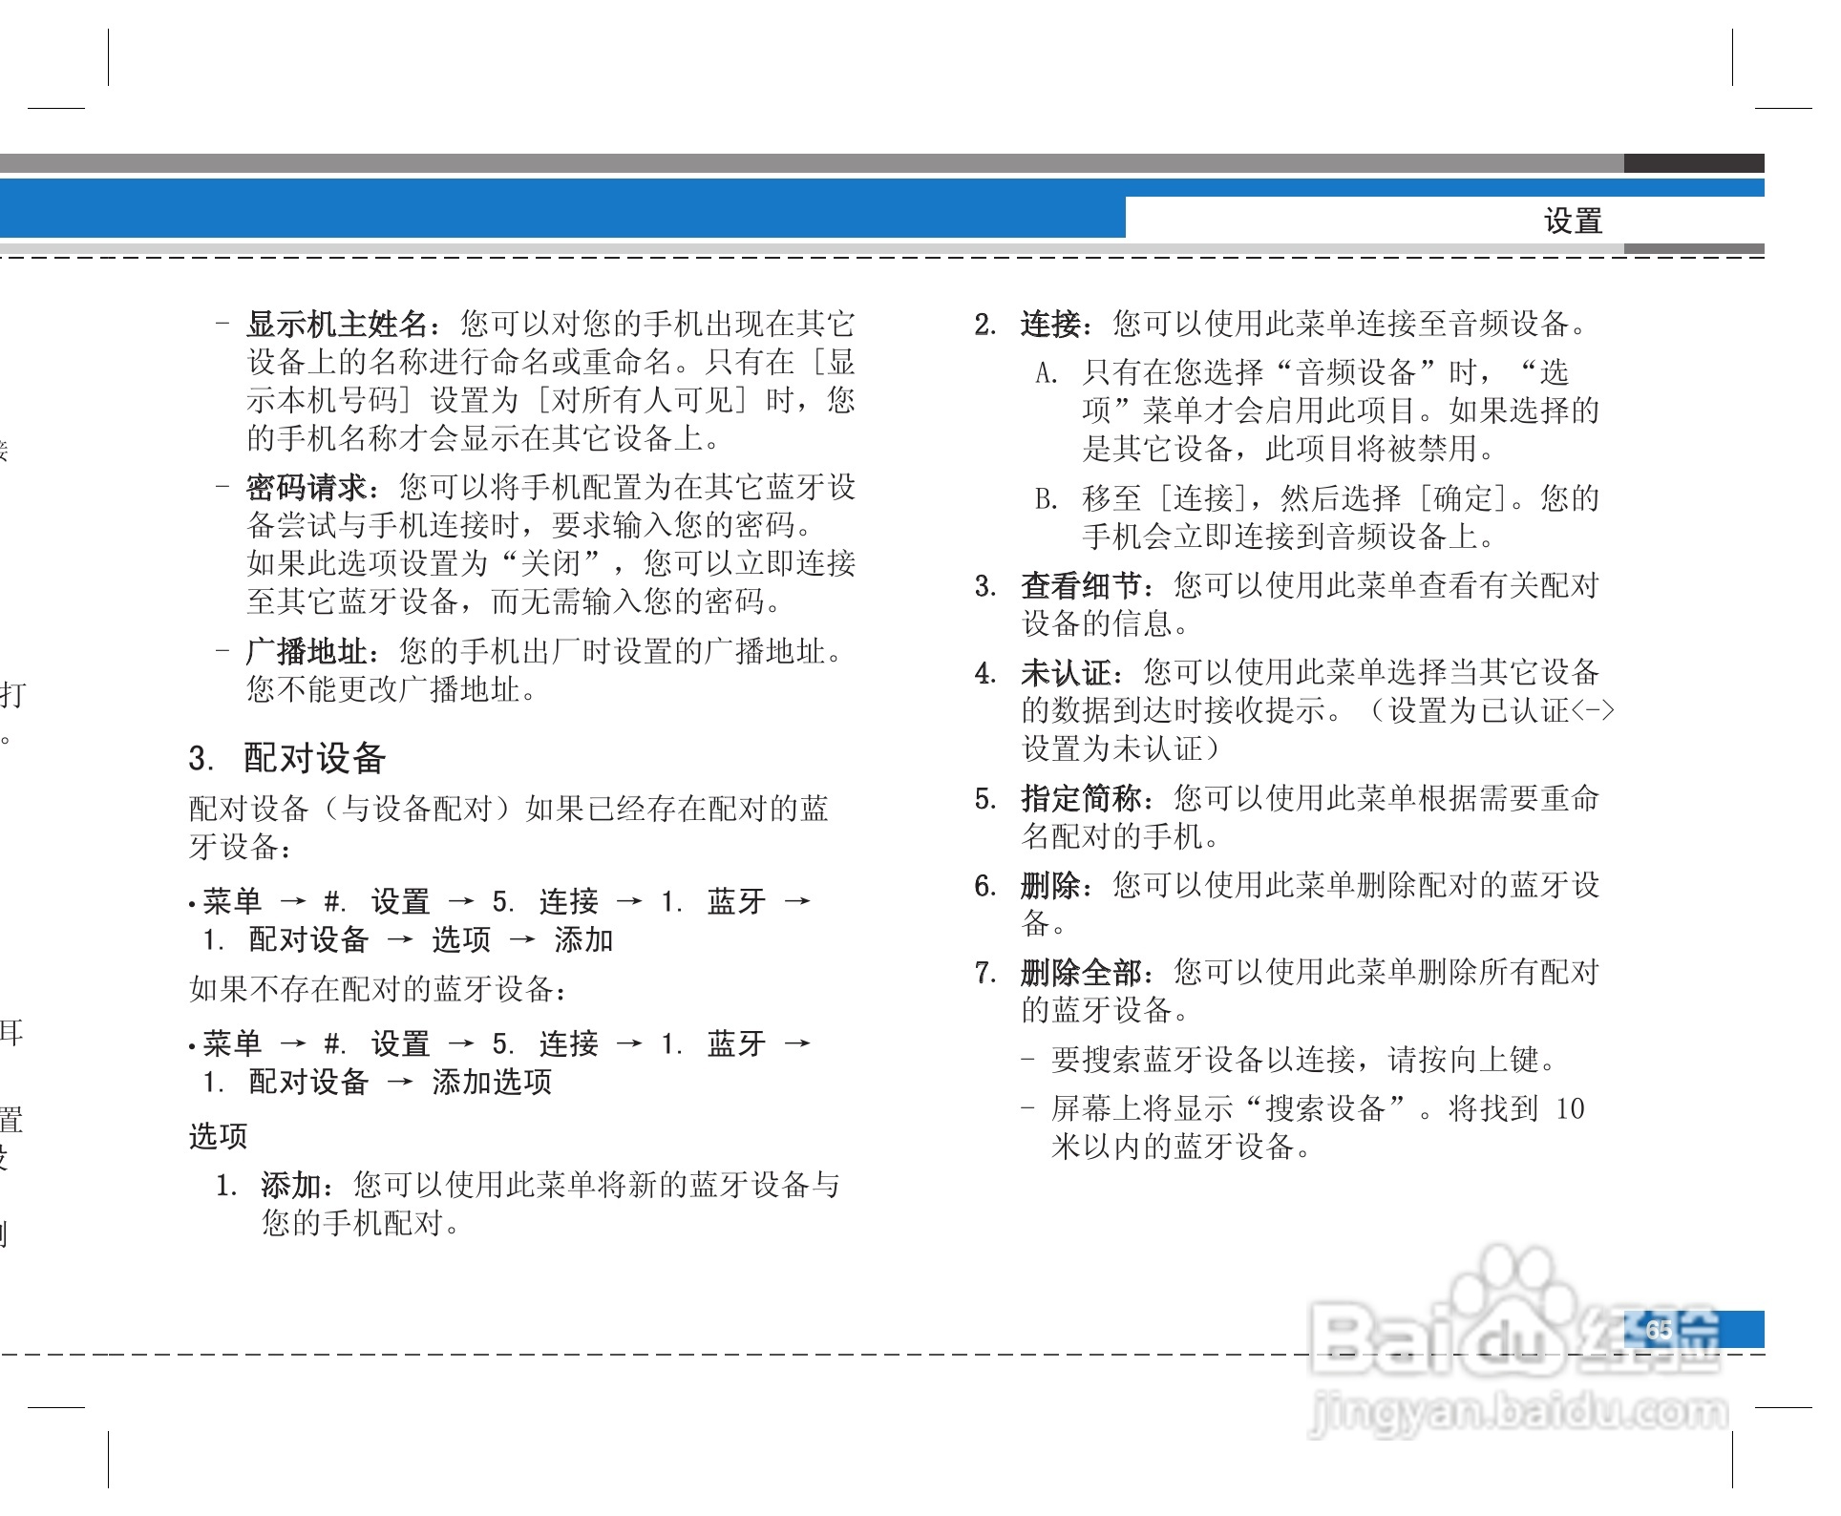The width and height of the screenshot is (1841, 1516).
Task: Click the 配对设备 step in menu path
Action: [x=307, y=938]
